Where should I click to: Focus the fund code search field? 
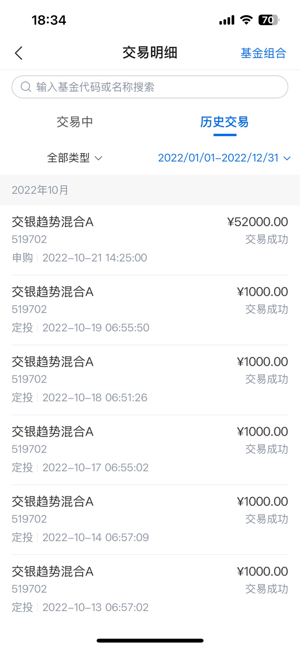coord(150,87)
